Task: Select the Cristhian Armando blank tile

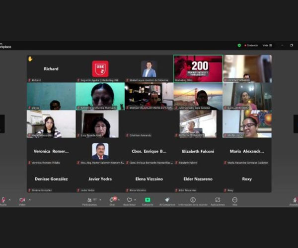Action: pos(149,124)
